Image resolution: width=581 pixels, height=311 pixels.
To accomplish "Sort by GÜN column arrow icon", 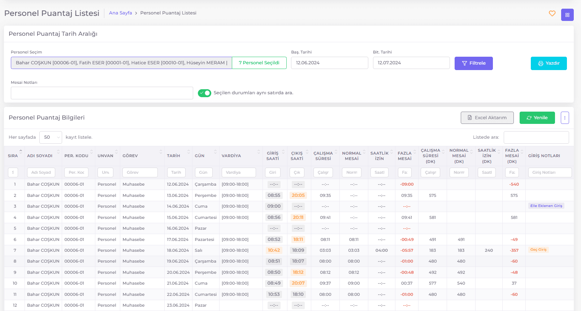I will tap(215, 152).
